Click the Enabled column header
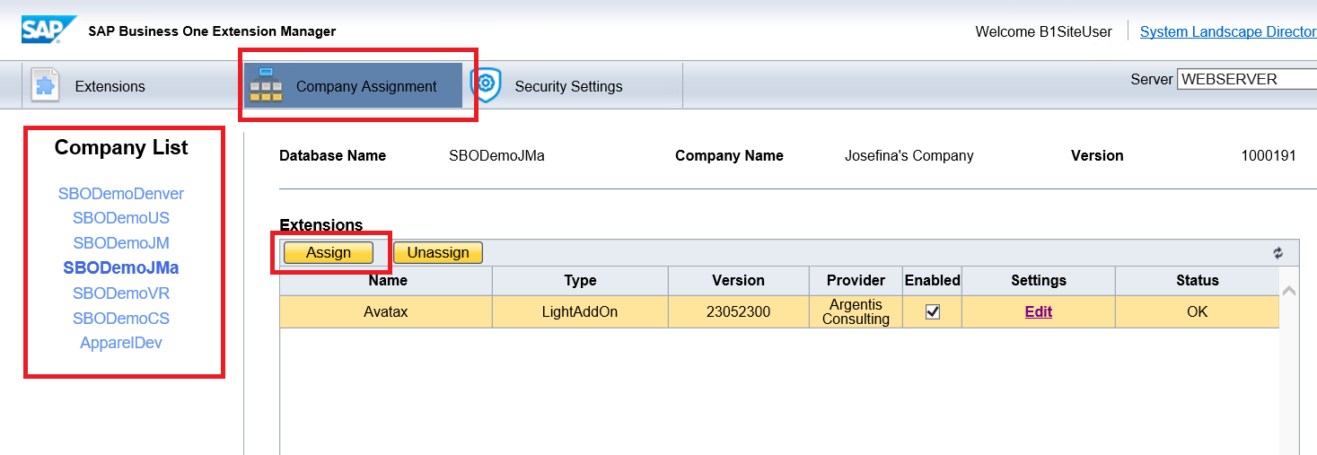The height and width of the screenshot is (455, 1317). tap(933, 280)
